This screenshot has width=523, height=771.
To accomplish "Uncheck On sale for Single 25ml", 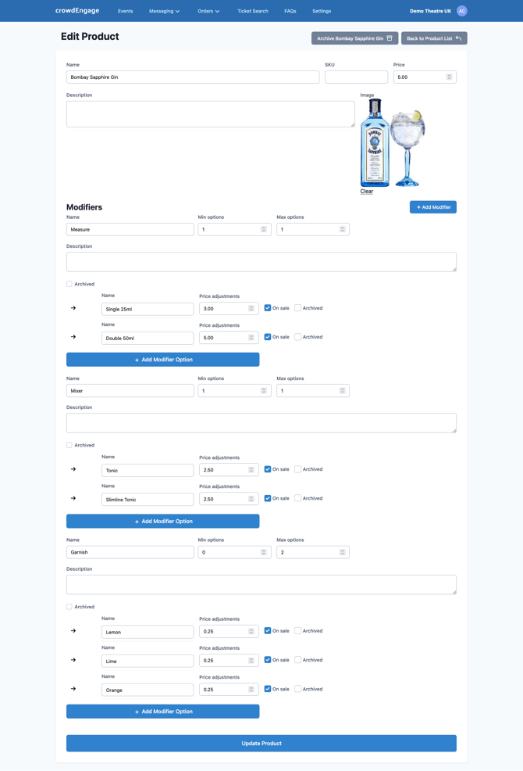I will pos(268,308).
